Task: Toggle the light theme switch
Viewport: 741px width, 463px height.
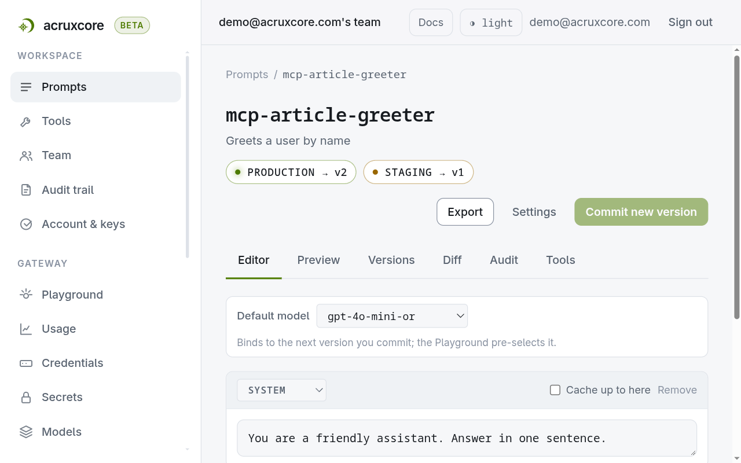Action: [491, 23]
